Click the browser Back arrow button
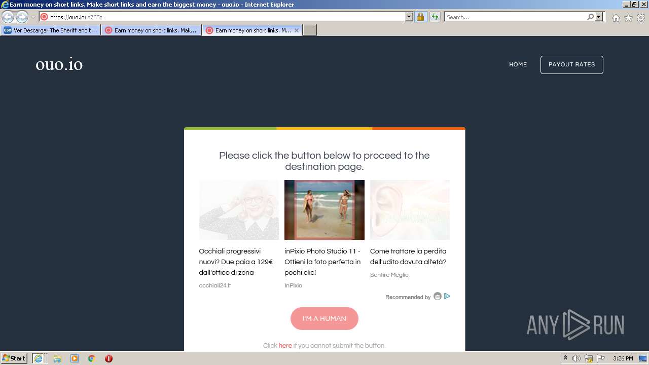Viewport: 649px width, 365px height. [x=8, y=17]
